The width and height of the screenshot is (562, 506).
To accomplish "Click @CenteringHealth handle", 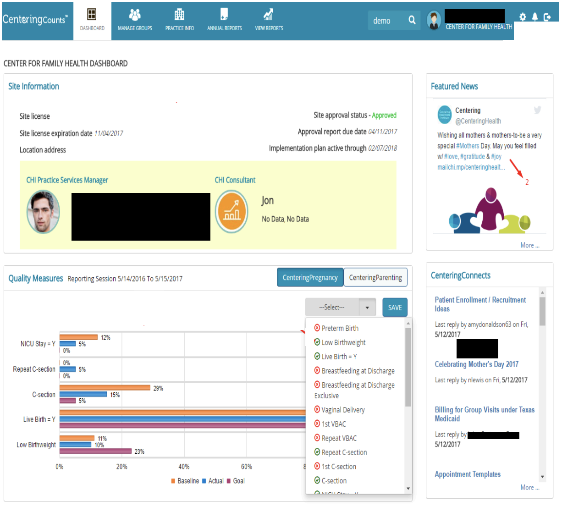I will click(x=478, y=121).
